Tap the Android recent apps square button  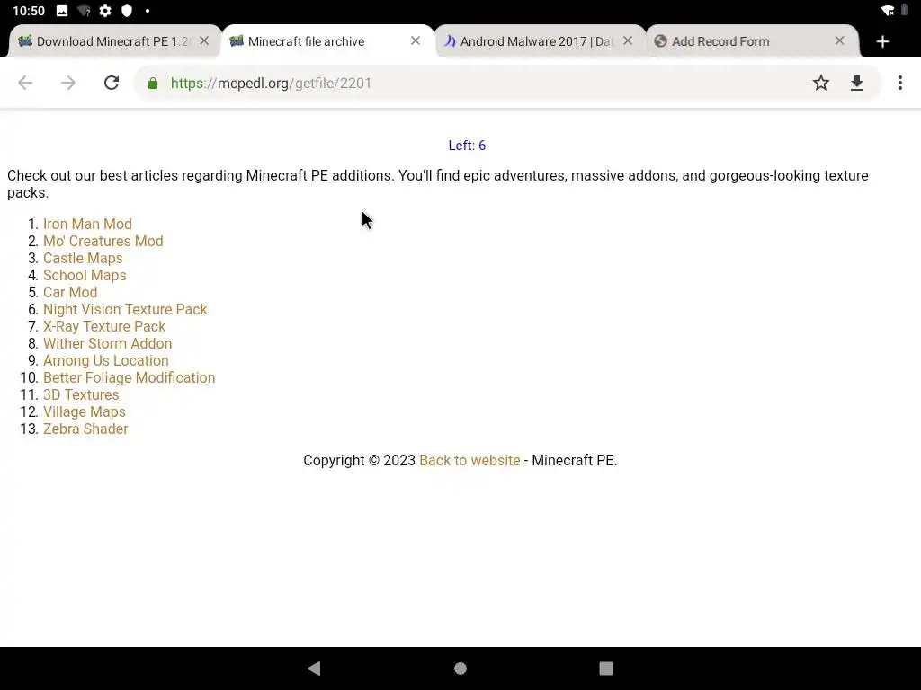(605, 668)
